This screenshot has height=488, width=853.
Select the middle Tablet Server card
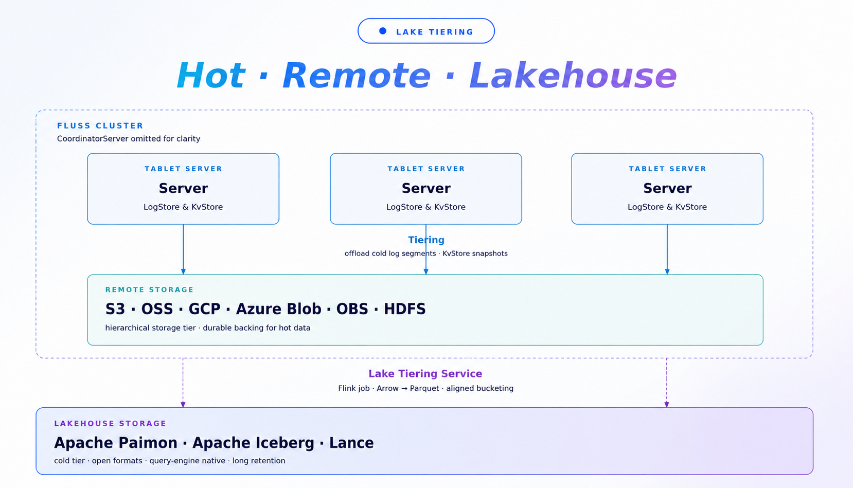point(426,189)
